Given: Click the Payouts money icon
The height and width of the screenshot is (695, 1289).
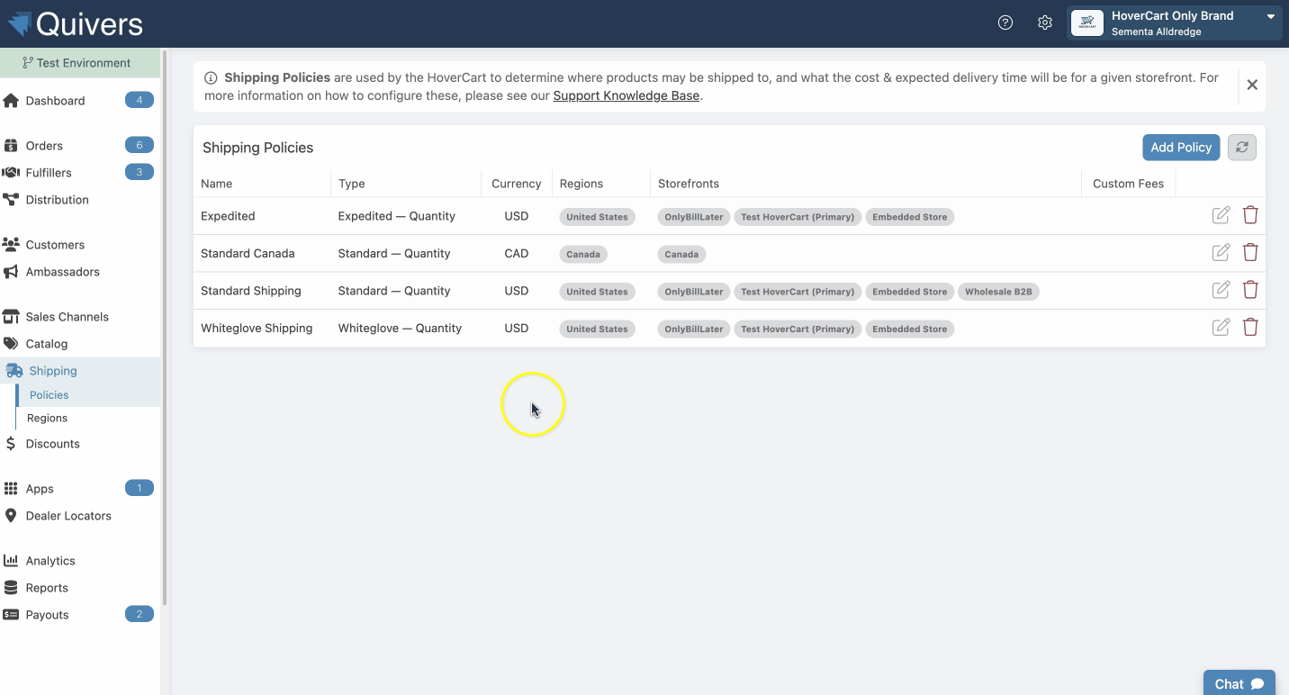Looking at the screenshot, I should point(11,614).
